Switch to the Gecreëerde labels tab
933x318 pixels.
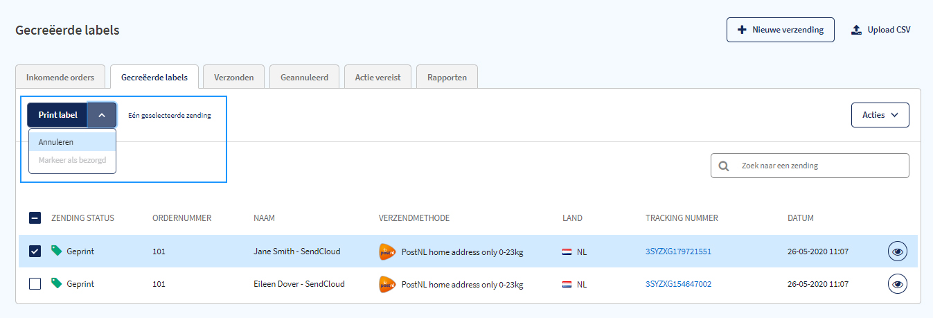point(154,77)
